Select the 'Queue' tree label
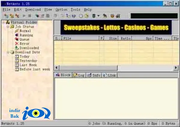180x127 pixels. (x=24, y=39)
